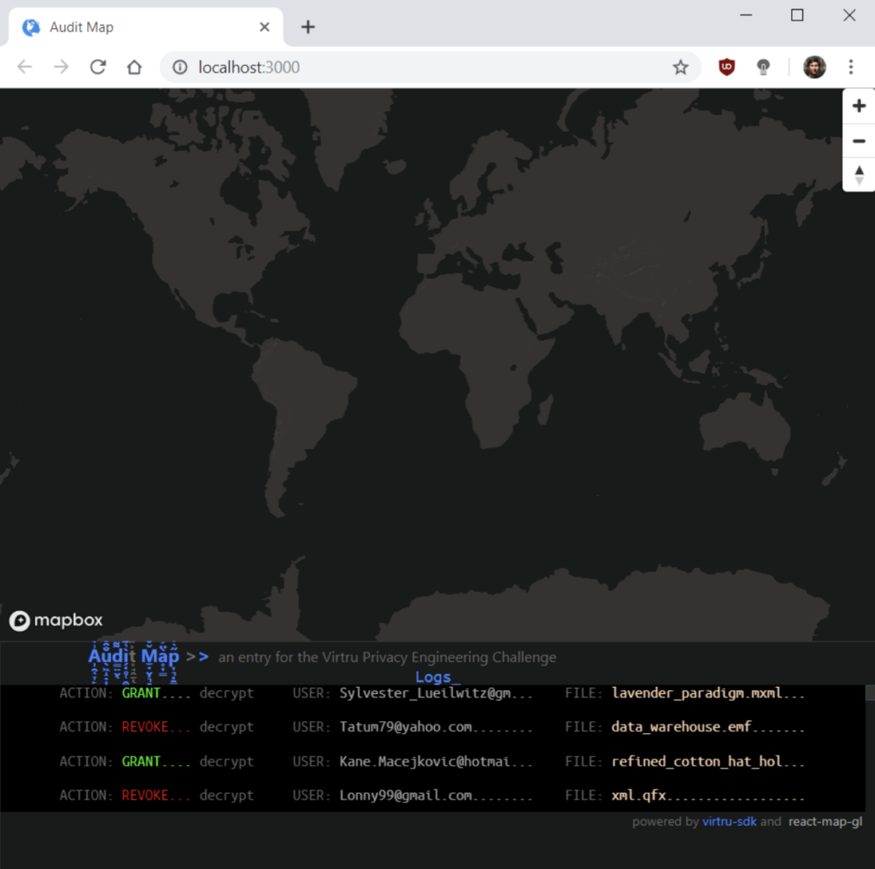
Task: Reload the page
Action: click(98, 68)
